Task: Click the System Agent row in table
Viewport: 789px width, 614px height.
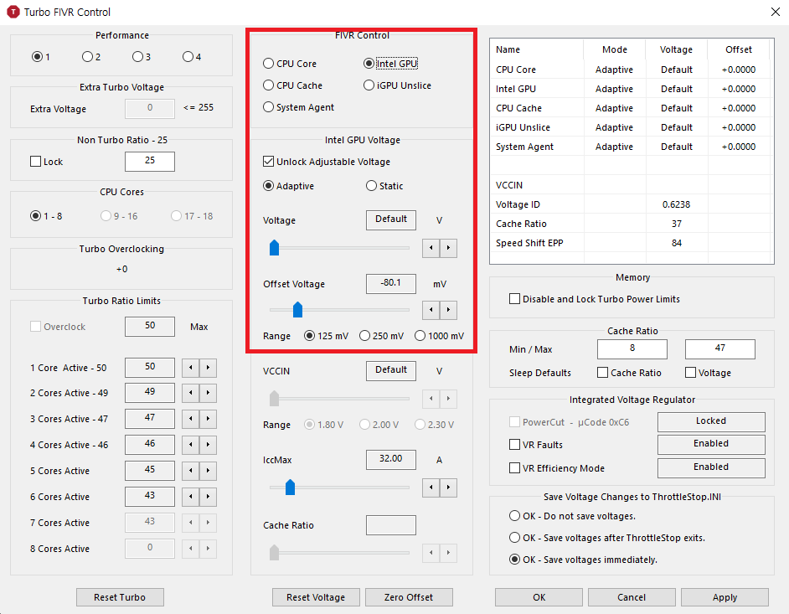Action: 632,147
